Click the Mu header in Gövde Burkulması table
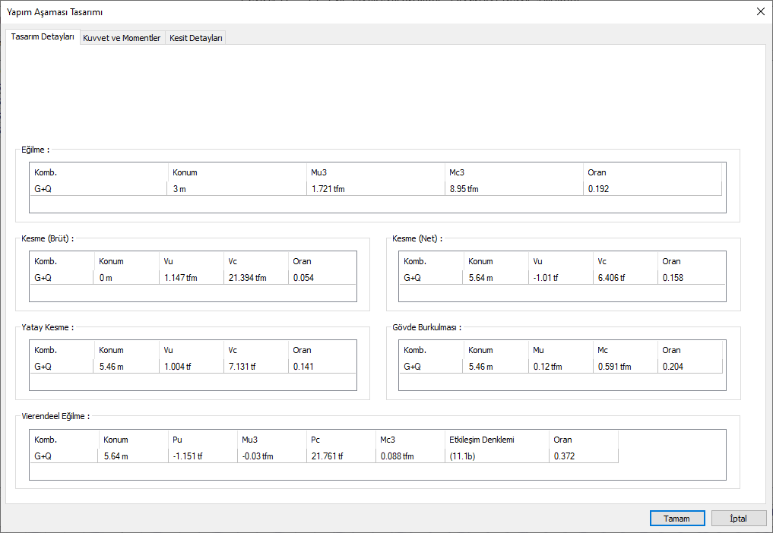773x533 pixels. click(559, 350)
